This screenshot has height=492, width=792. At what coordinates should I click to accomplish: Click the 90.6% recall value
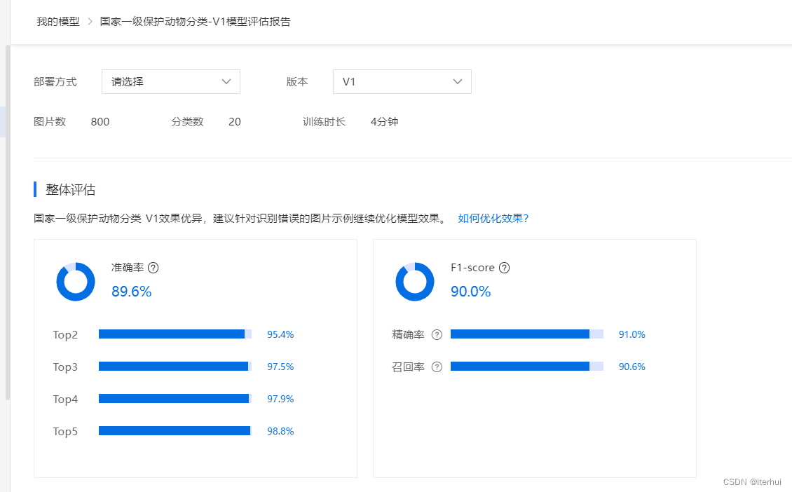coord(632,367)
